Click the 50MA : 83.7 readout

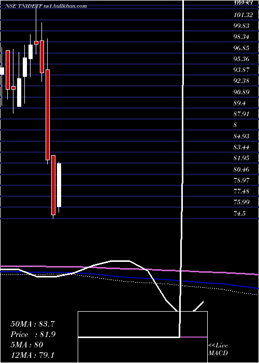(x=33, y=324)
